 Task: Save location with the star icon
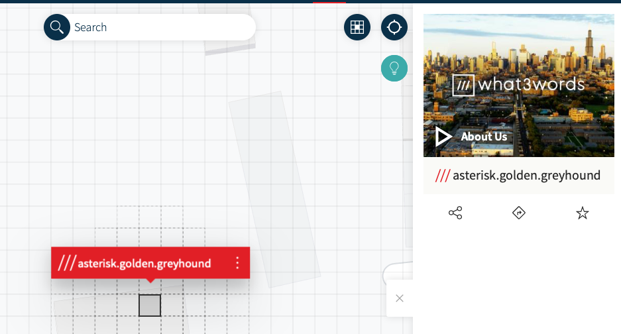click(x=582, y=213)
